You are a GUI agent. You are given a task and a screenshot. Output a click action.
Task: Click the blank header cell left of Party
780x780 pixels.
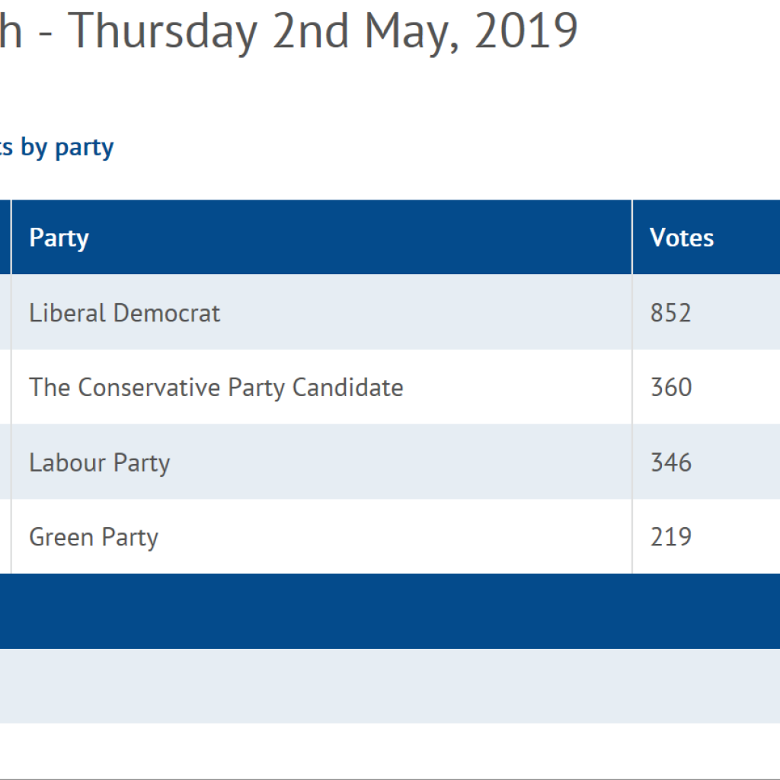point(5,238)
